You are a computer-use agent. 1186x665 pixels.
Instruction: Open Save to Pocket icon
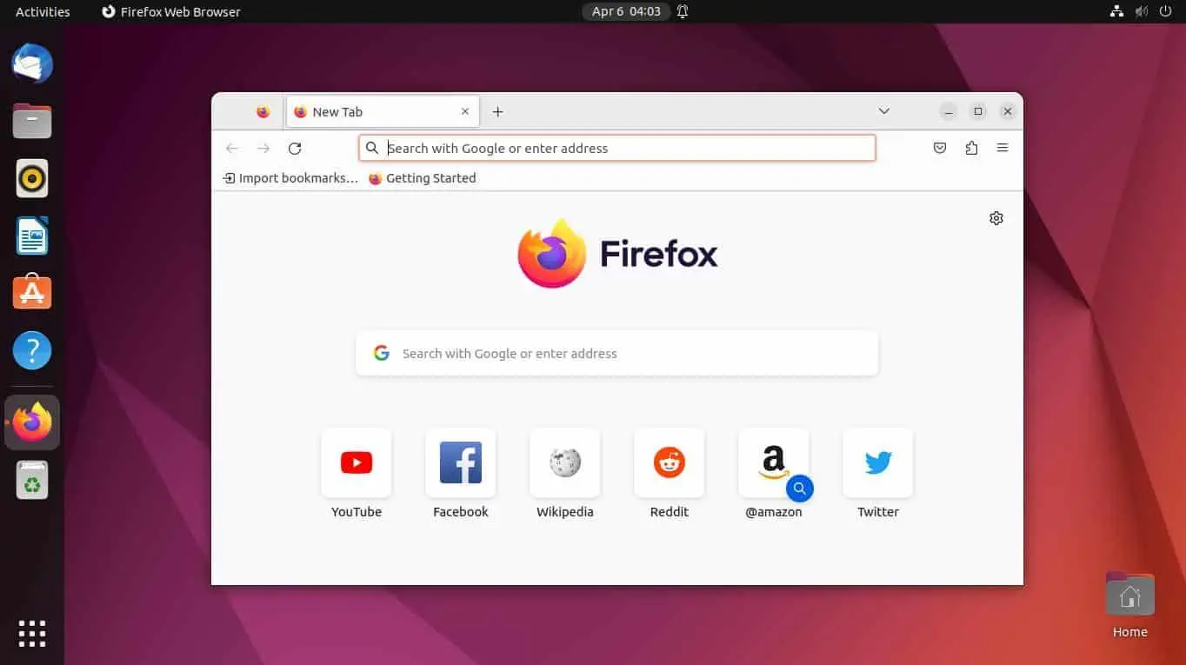[x=940, y=149]
